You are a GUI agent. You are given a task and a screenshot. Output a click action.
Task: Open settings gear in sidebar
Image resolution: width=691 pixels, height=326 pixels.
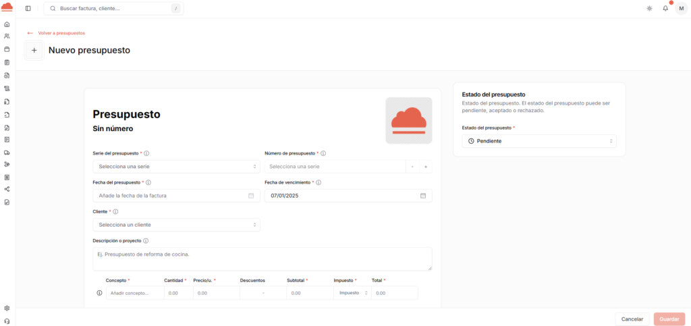(x=7, y=308)
